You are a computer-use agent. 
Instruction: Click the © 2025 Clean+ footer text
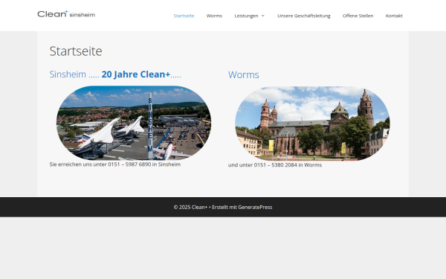pos(190,208)
